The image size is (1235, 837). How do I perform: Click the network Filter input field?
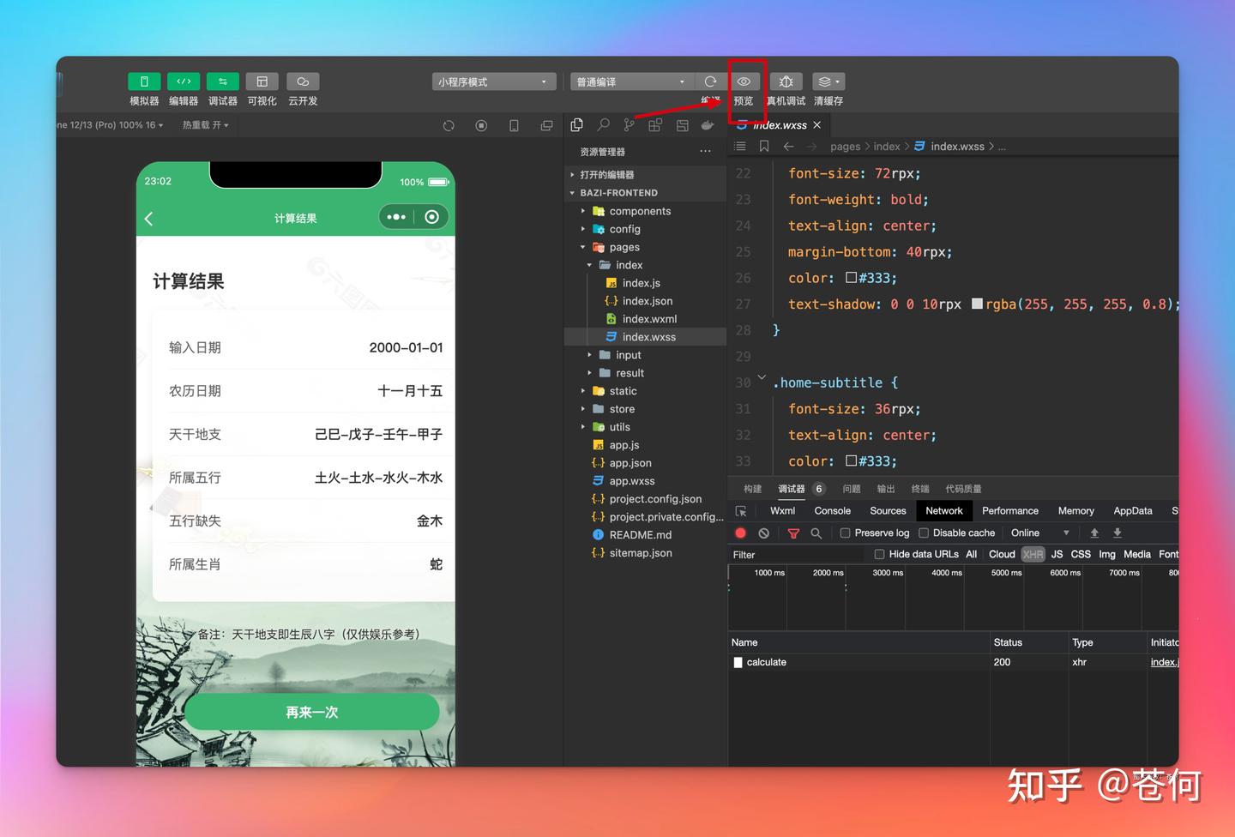[x=798, y=555]
